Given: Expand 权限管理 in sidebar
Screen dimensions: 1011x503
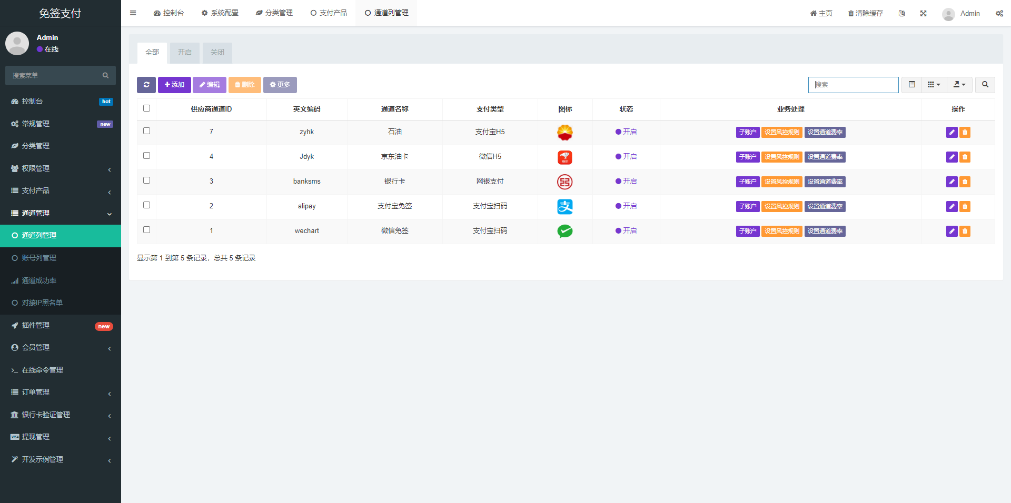Looking at the screenshot, I should (61, 168).
